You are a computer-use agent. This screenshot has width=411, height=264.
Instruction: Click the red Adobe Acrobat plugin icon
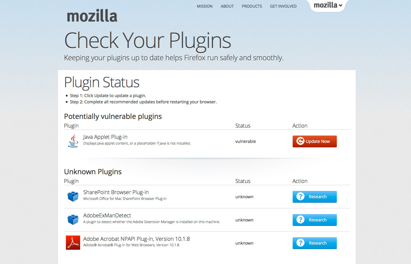[x=73, y=243]
